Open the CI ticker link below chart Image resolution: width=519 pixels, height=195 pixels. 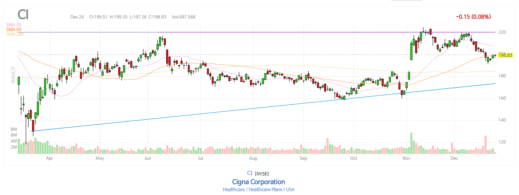(250, 173)
